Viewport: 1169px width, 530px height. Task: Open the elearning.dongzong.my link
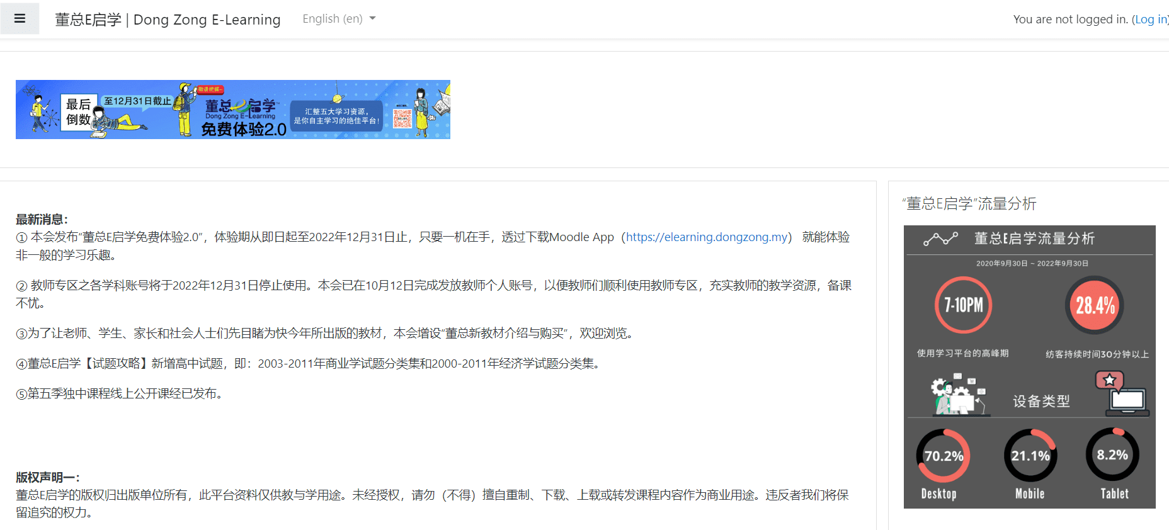[707, 237]
